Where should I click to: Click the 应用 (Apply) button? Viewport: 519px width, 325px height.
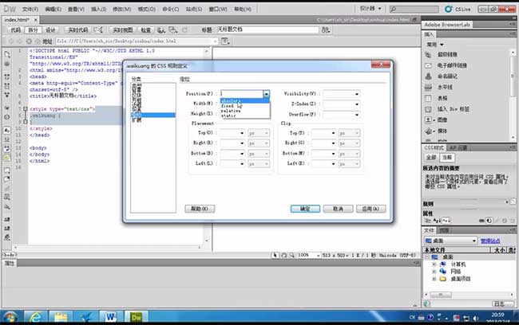pyautogui.click(x=368, y=208)
